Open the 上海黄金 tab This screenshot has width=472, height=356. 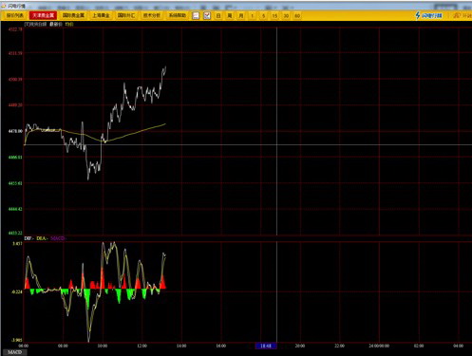click(101, 15)
